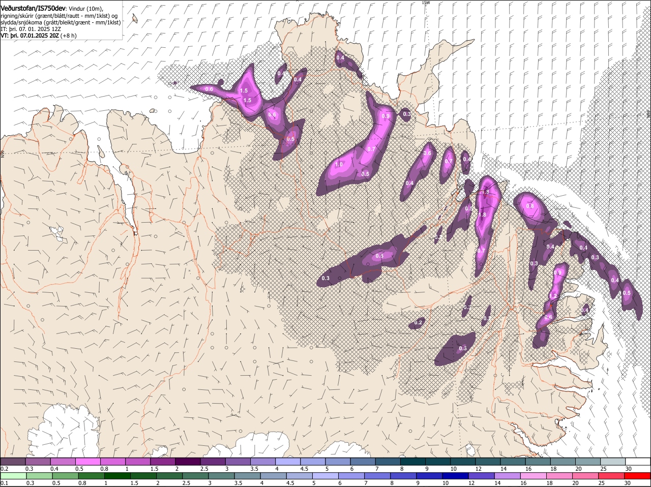This screenshot has height=487, width=651.
Task: Click the 'Veðurstofan/IS750dev' title text
Action: point(33,8)
